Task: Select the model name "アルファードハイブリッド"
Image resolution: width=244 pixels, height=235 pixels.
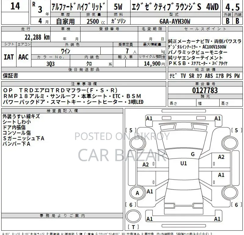Action: click(78, 6)
